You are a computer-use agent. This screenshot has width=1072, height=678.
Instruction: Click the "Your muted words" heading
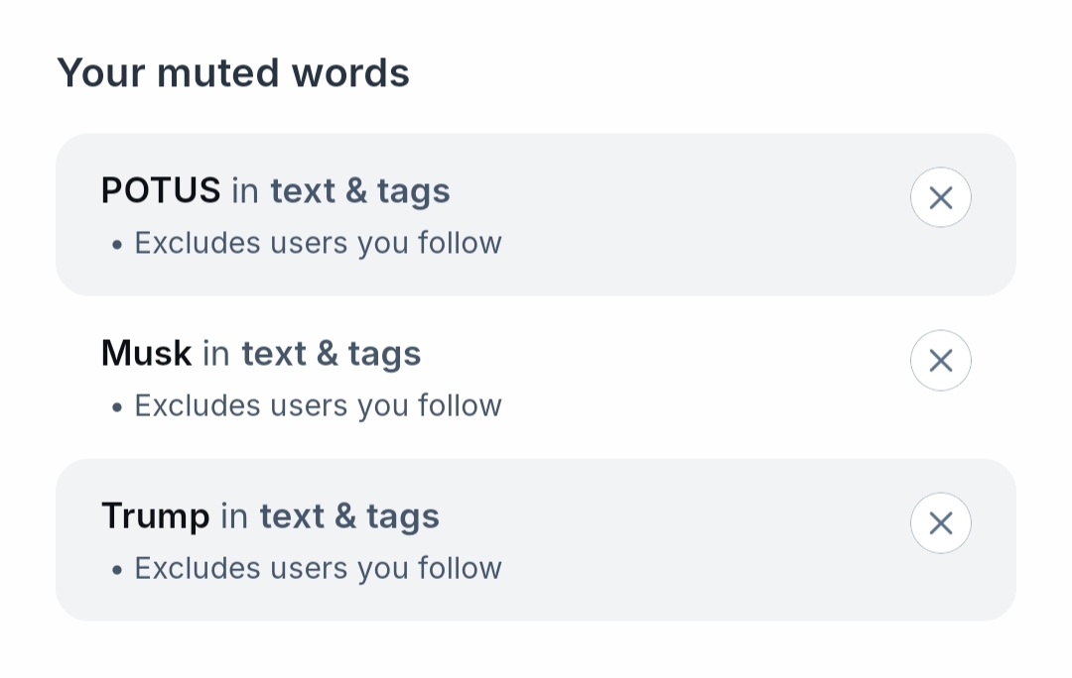[233, 73]
